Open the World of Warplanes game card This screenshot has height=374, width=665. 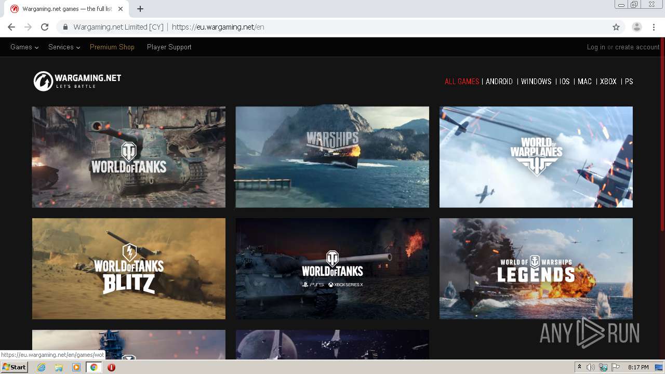click(x=536, y=157)
